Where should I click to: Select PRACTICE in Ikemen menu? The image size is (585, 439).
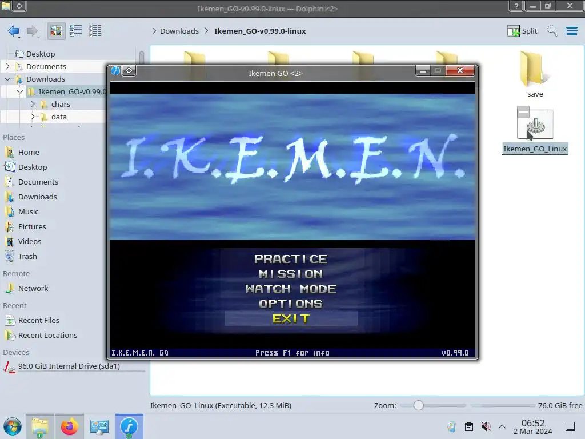click(291, 259)
